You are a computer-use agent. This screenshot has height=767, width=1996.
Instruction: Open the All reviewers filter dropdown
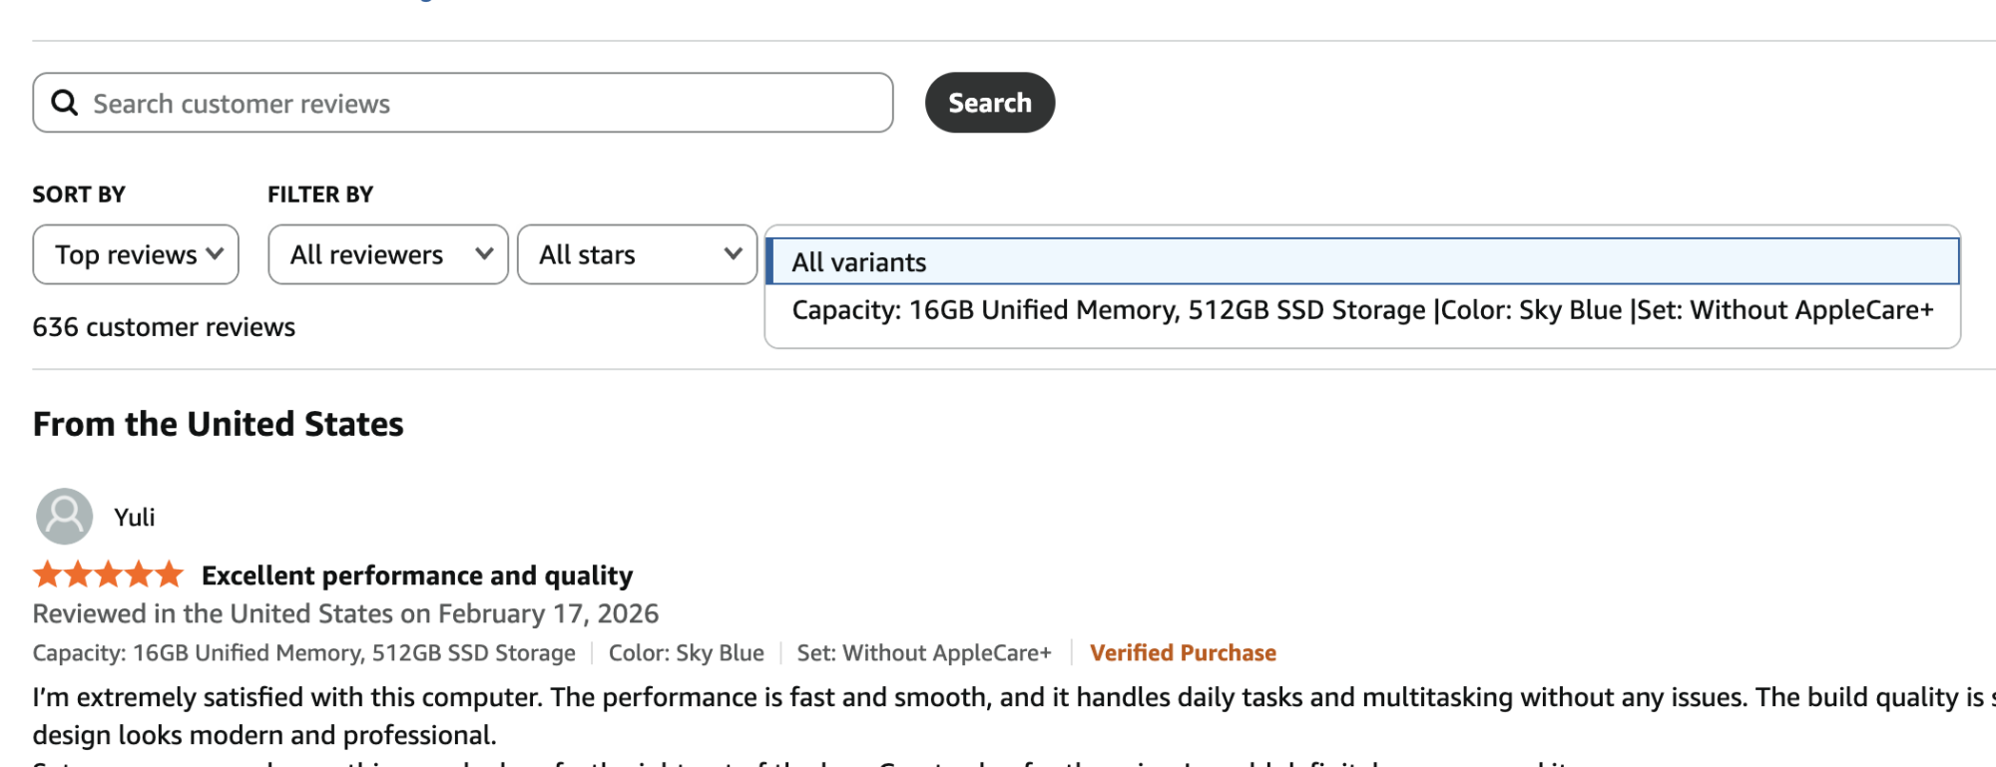(387, 254)
